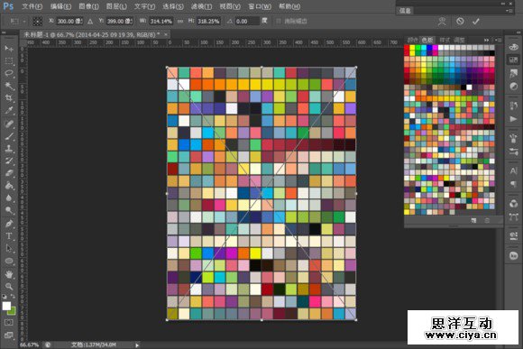Cancel the transform
523x349 pixels.
pyautogui.click(x=460, y=22)
